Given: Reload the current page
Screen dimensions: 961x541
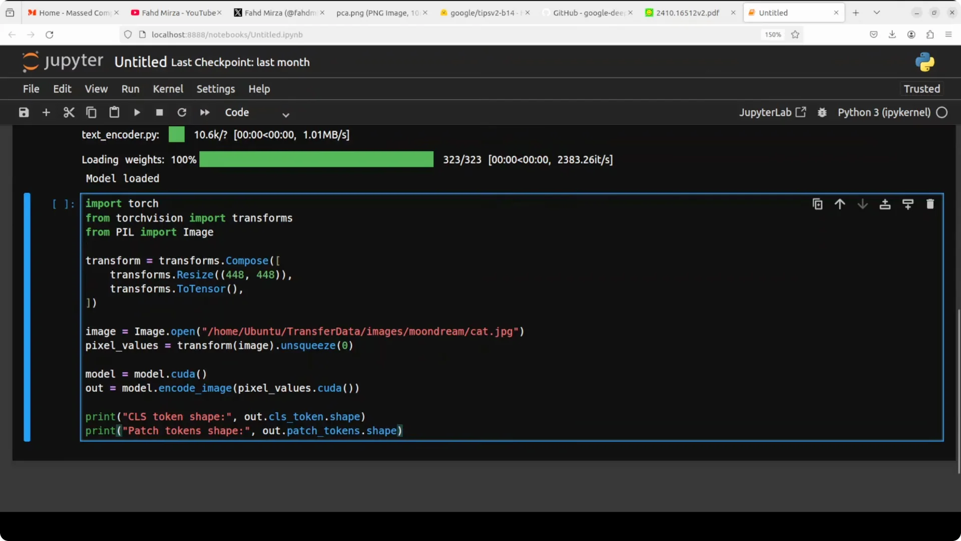Looking at the screenshot, I should (49, 35).
